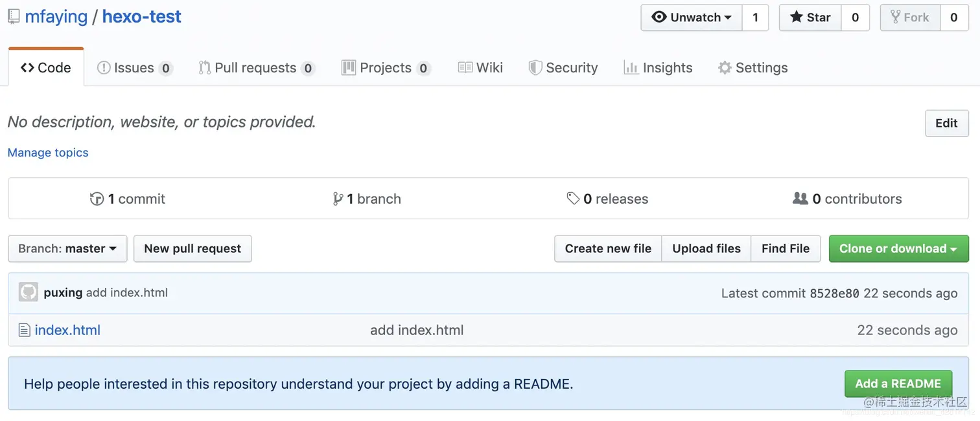This screenshot has height=421, width=980.
Task: Click the Insights graph icon
Action: [631, 67]
